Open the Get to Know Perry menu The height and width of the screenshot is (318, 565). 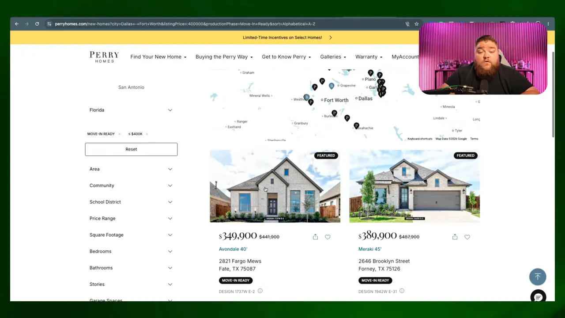tap(286, 57)
